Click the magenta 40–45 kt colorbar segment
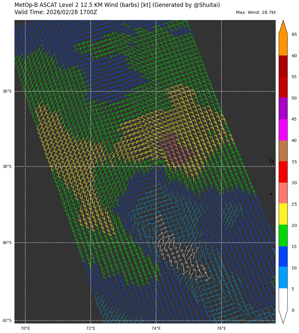The width and height of the screenshot is (299, 333). [x=283, y=130]
